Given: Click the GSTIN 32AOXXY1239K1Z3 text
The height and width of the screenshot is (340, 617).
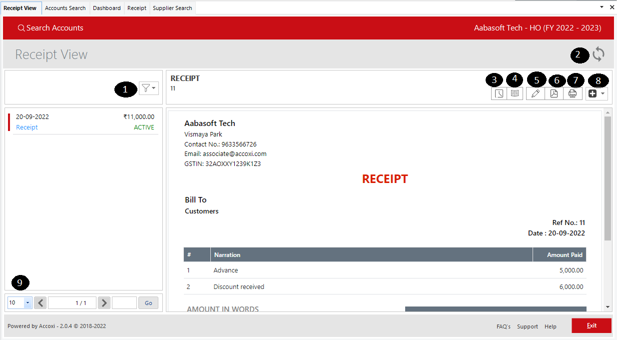Looking at the screenshot, I should click(x=222, y=164).
